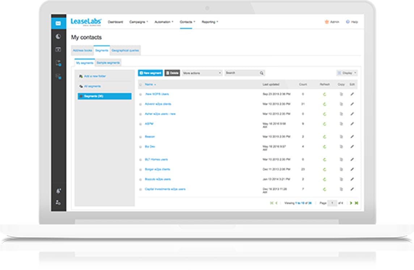Jump to the last page arrow

(356, 203)
